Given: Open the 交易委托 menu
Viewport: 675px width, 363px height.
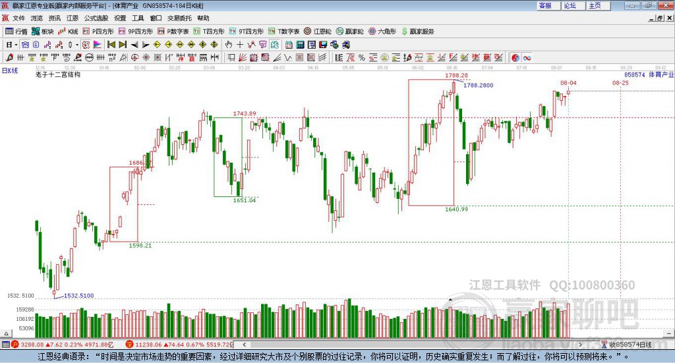Looking at the screenshot, I should (x=179, y=18).
